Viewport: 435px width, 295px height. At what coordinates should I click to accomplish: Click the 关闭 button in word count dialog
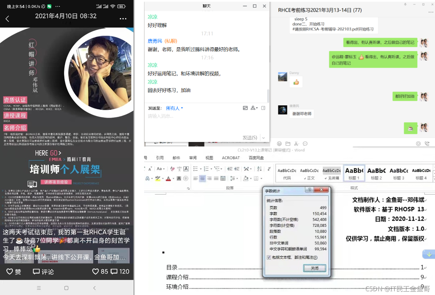315,268
